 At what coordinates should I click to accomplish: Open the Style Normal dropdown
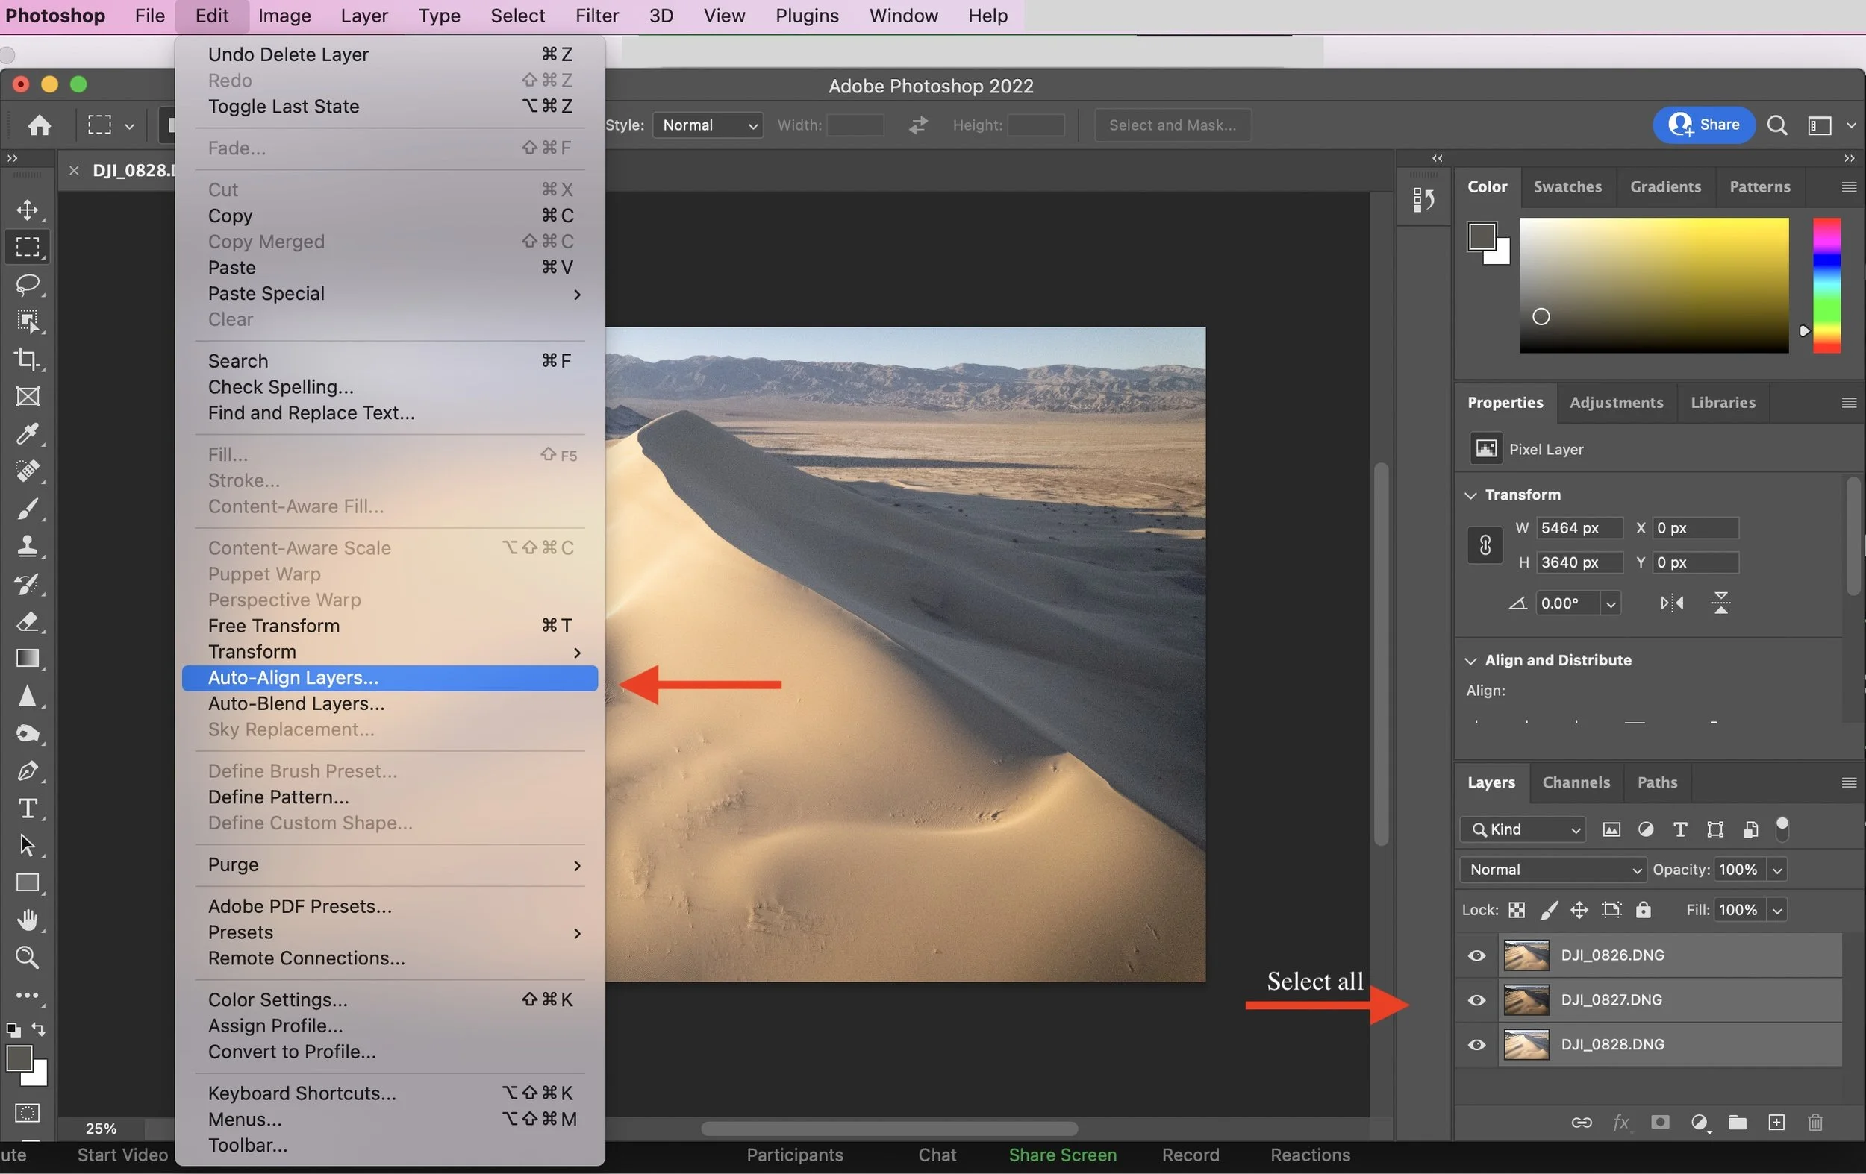point(707,125)
